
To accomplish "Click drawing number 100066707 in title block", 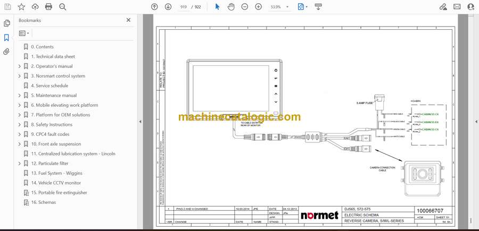I will (429, 211).
